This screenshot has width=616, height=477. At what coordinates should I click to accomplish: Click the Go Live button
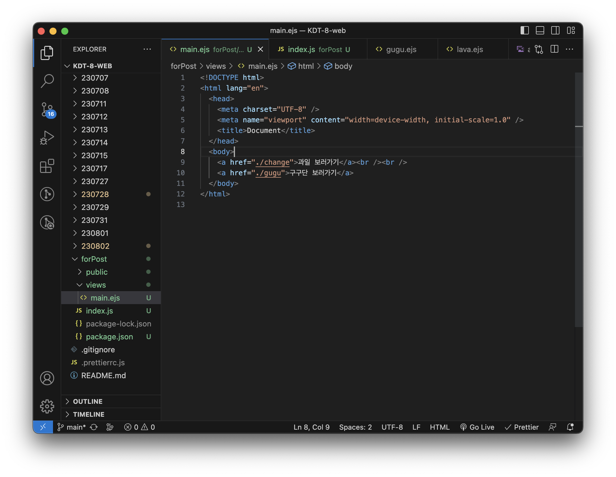coord(477,427)
